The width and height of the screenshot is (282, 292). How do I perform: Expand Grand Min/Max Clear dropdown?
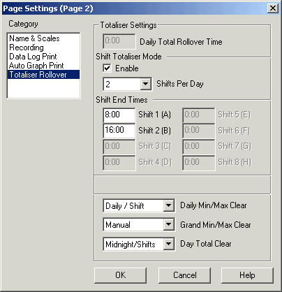(x=168, y=225)
